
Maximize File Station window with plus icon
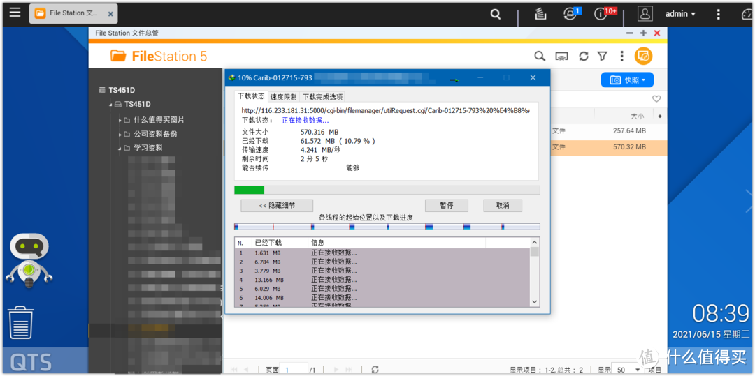(643, 33)
